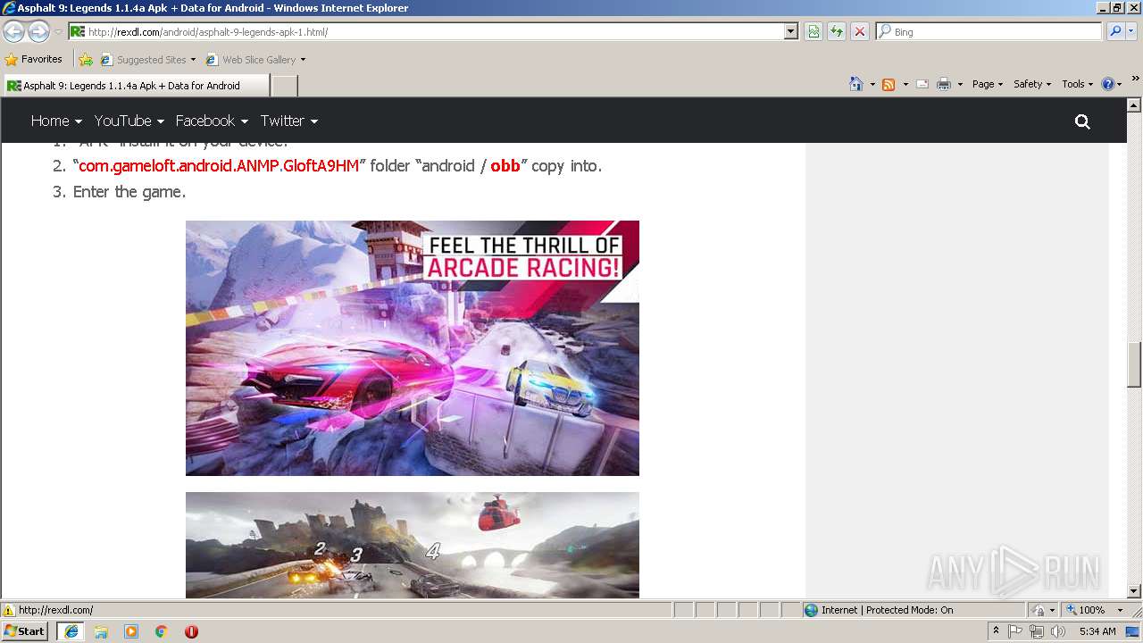
Task: Click the Windows Start button
Action: [25, 631]
